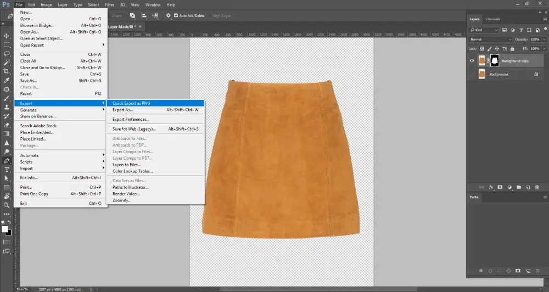The image size is (549, 292).
Task: Select the Rectangle shape tool
Action: click(6, 187)
